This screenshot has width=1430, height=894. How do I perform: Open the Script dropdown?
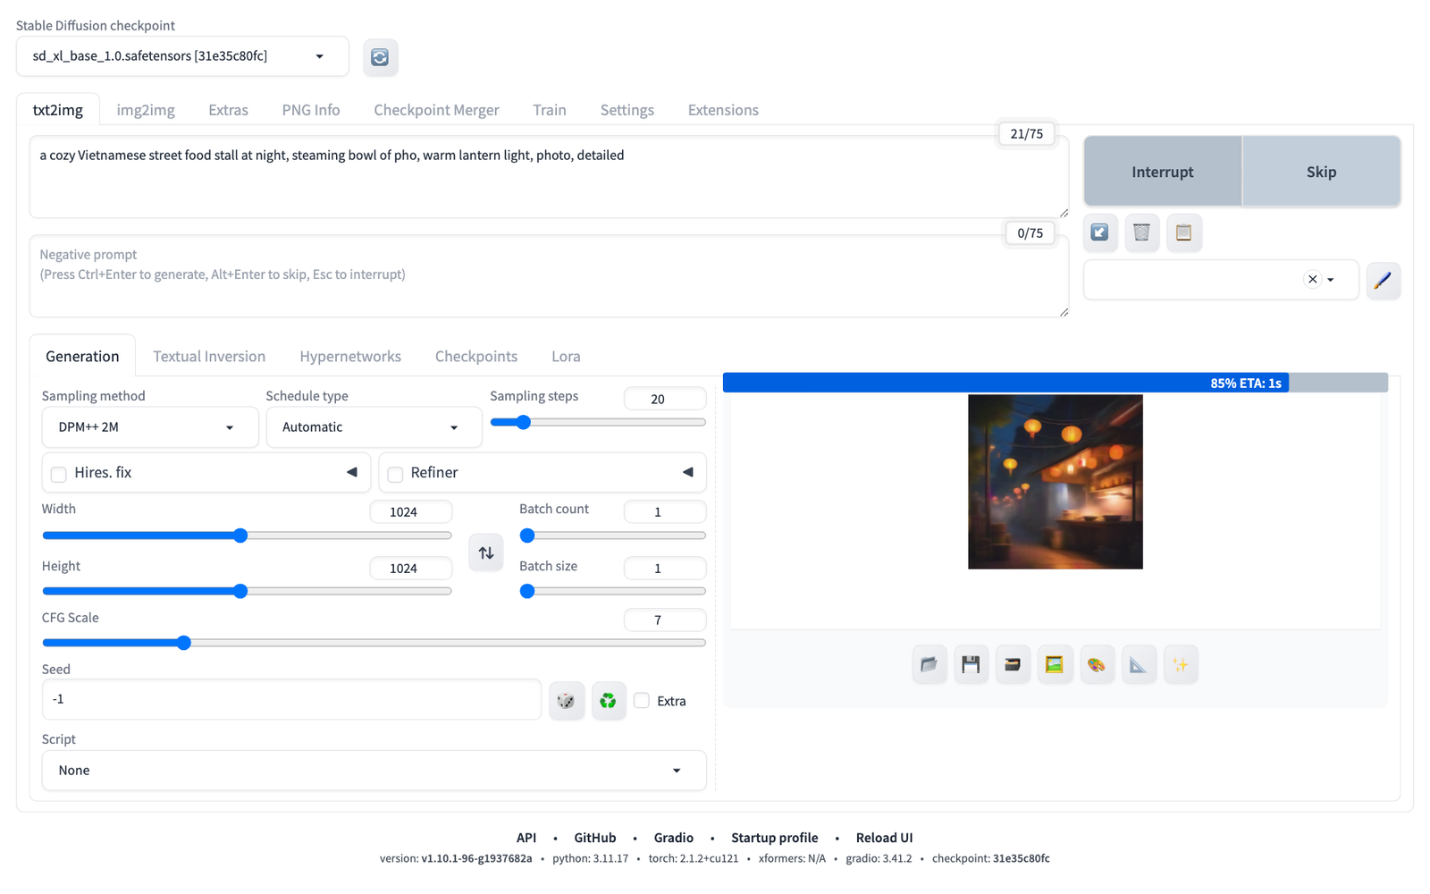click(x=374, y=771)
